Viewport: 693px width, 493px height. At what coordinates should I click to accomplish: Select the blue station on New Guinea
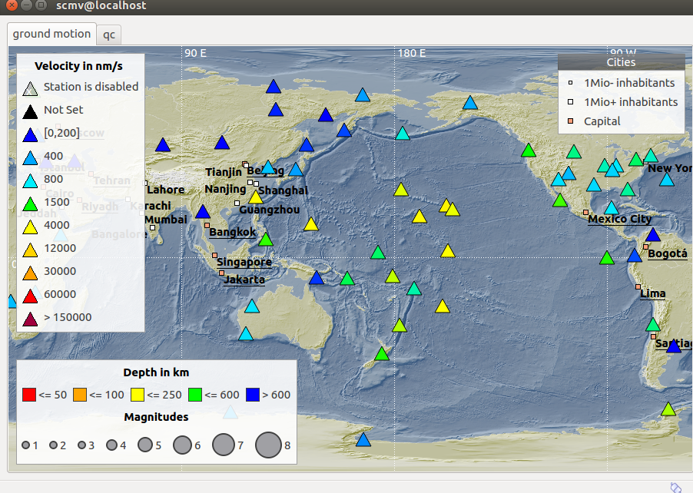click(317, 277)
